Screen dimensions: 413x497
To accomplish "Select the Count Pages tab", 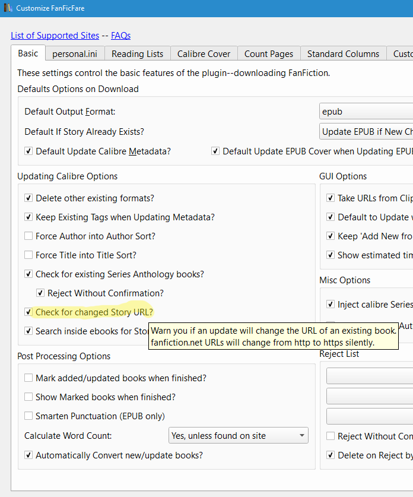I will (x=269, y=54).
